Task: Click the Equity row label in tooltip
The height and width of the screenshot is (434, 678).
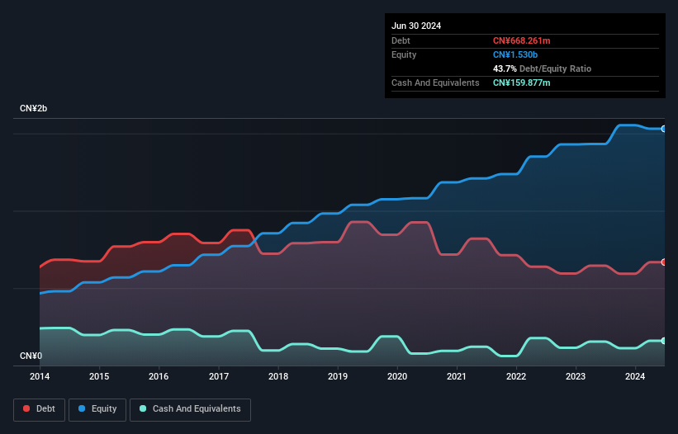Action: [x=404, y=54]
